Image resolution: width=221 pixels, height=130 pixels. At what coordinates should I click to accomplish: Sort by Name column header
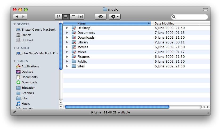click(x=107, y=23)
